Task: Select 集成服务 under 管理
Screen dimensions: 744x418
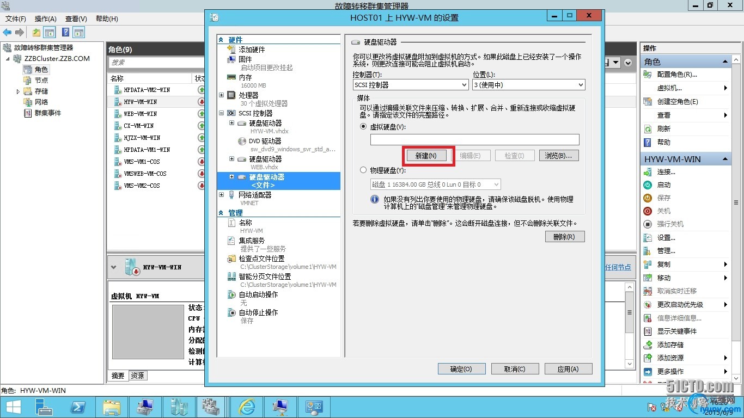Action: [x=252, y=241]
